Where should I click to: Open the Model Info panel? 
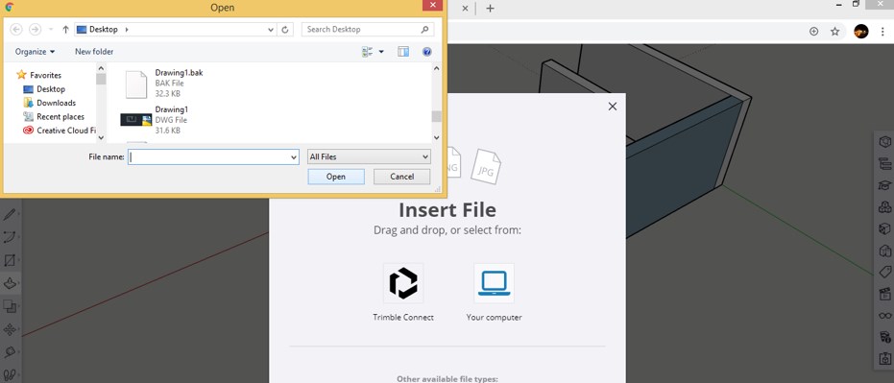point(885,338)
